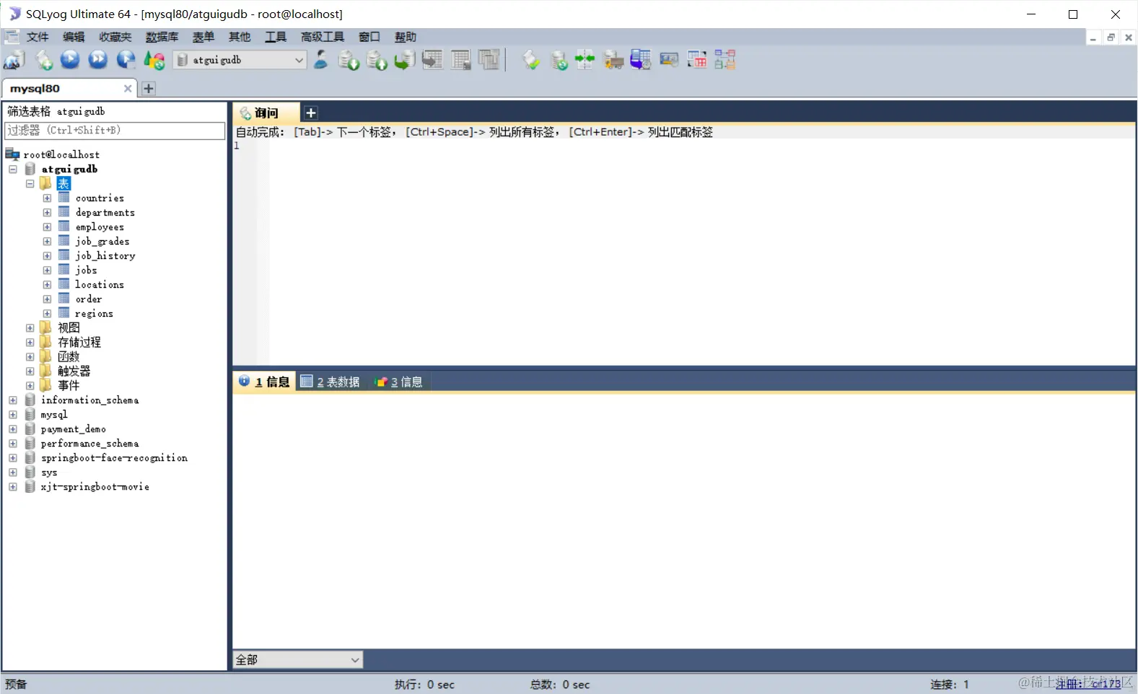The width and height of the screenshot is (1138, 694).
Task: Open the 数据库 menu
Action: click(x=162, y=37)
